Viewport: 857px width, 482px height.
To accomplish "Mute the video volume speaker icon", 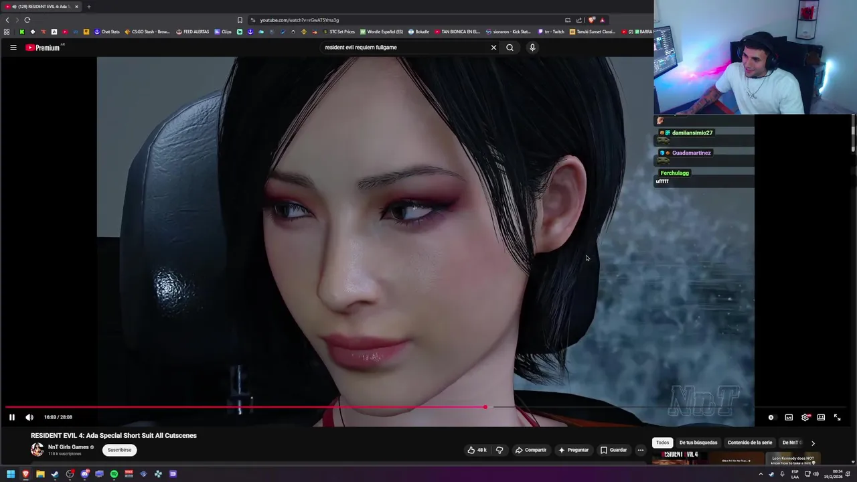I will (29, 417).
